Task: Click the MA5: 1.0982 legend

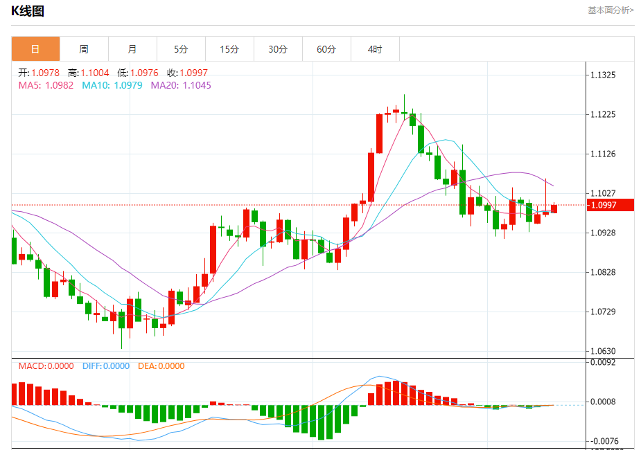Action: (x=46, y=85)
